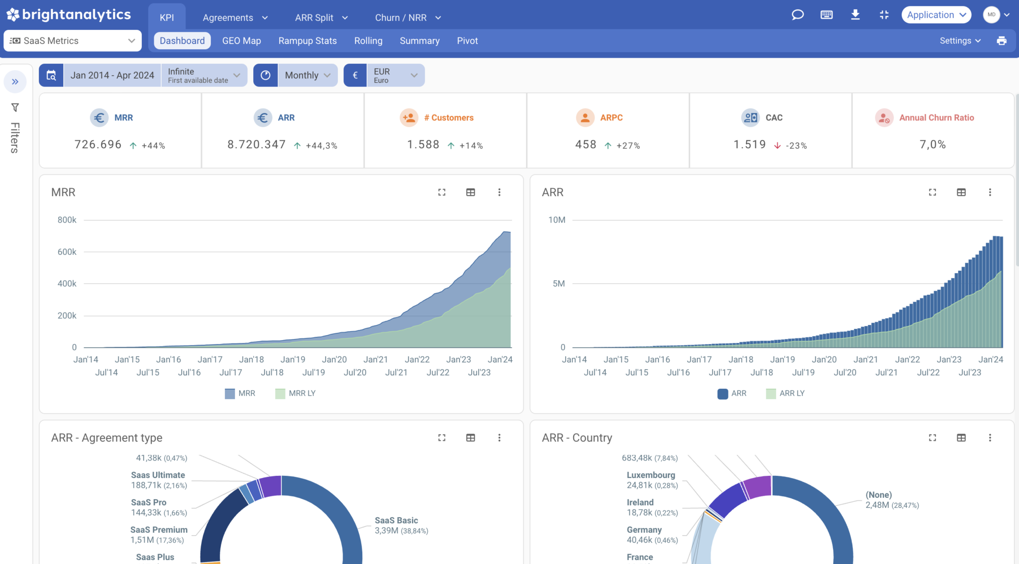Click the download icon in the top bar
The image size is (1019, 564).
pyautogui.click(x=855, y=15)
